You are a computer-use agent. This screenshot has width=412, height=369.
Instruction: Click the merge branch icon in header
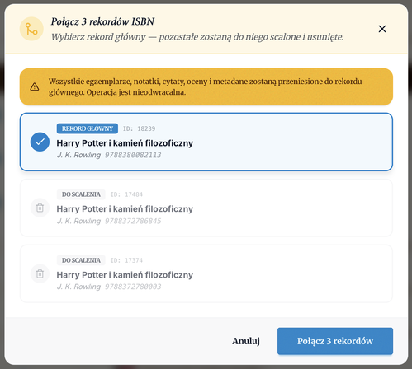31,29
